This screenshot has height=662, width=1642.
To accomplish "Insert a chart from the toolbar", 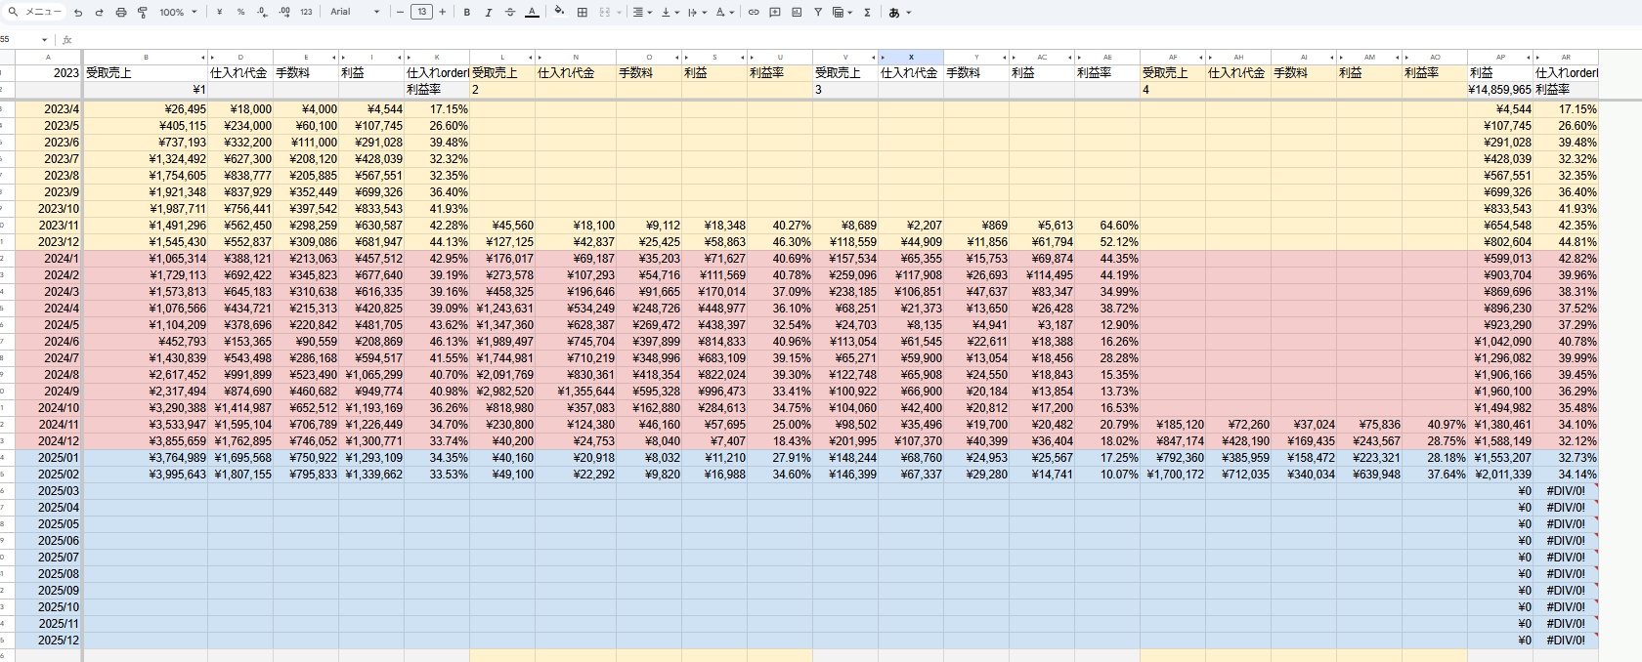I will click(x=797, y=12).
